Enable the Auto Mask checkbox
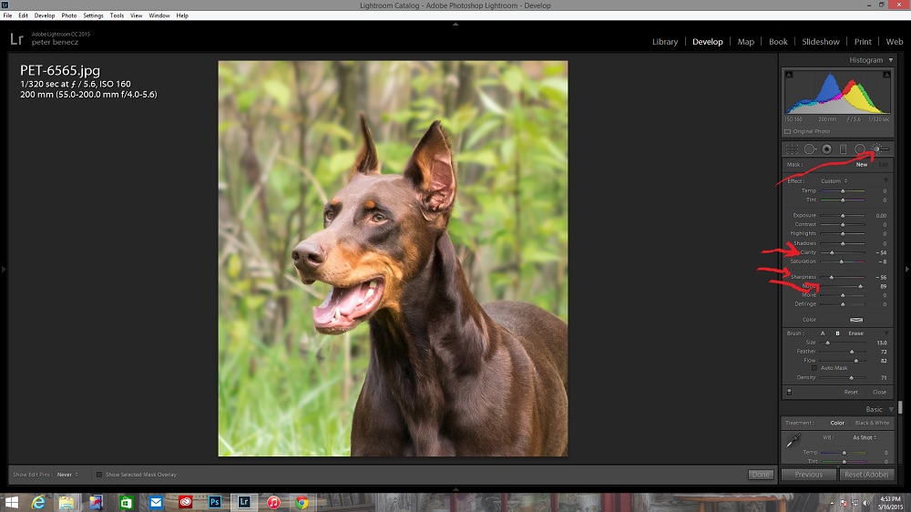911x512 pixels. [814, 368]
